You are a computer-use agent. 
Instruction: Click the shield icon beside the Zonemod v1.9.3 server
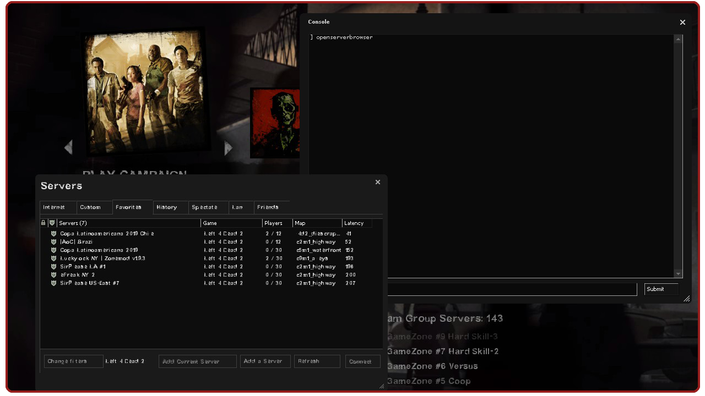[x=53, y=258]
